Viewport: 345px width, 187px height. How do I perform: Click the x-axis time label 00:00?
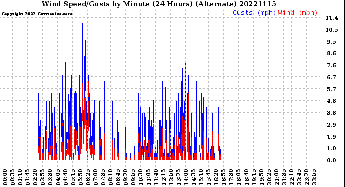tap(5, 177)
